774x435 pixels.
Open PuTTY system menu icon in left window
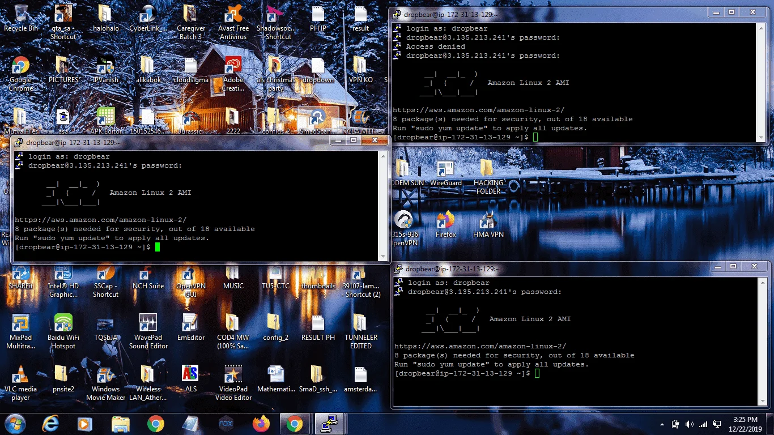[x=20, y=142]
